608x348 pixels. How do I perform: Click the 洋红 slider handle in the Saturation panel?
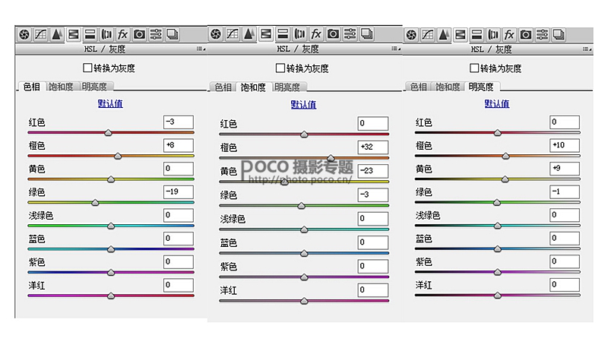304,301
